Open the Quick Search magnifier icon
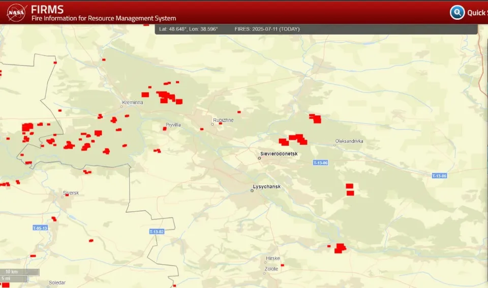This screenshot has height=288, width=488. (457, 12)
